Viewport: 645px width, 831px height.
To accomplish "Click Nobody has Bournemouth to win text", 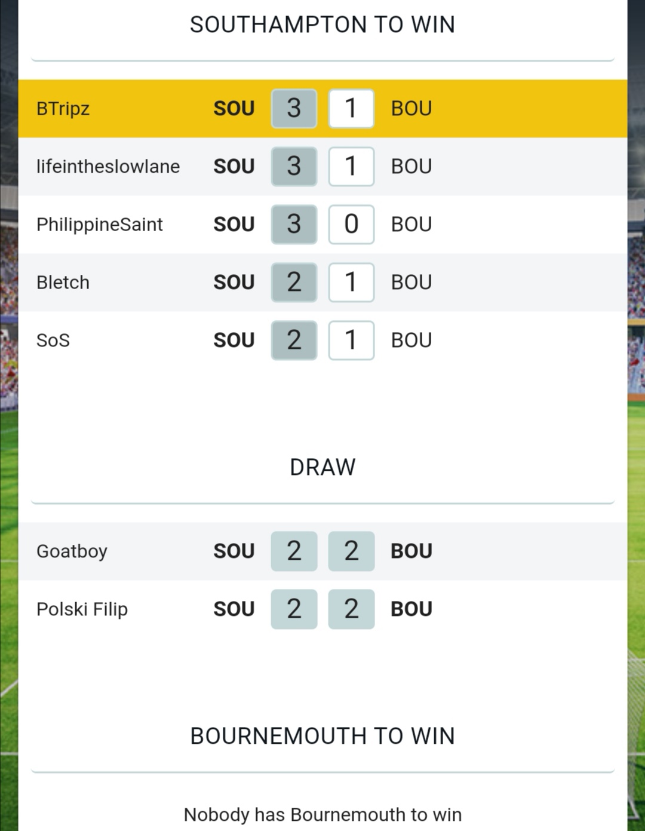I will point(322,814).
